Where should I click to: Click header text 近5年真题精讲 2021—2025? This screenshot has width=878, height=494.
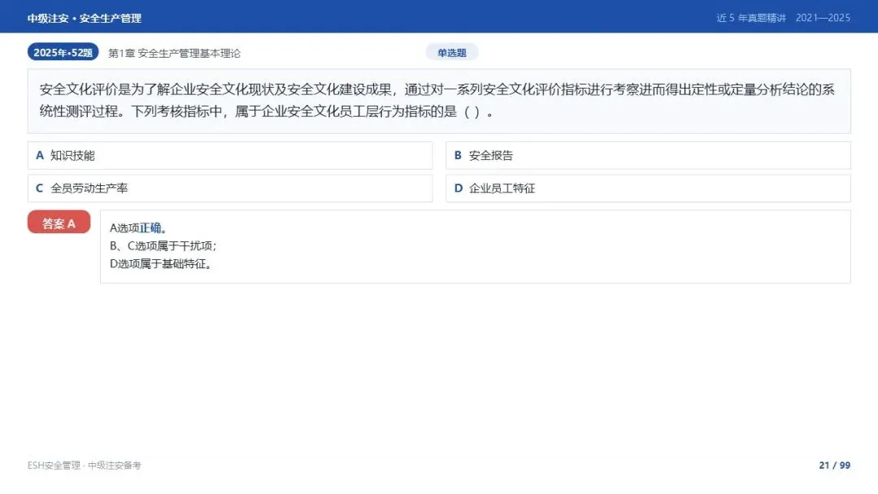pos(784,18)
